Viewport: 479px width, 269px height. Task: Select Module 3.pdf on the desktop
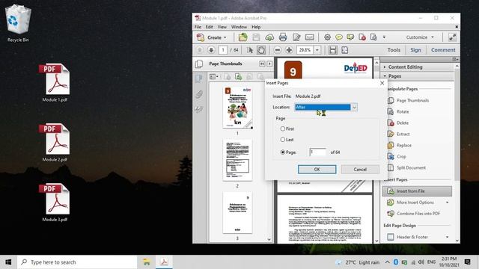(x=55, y=202)
